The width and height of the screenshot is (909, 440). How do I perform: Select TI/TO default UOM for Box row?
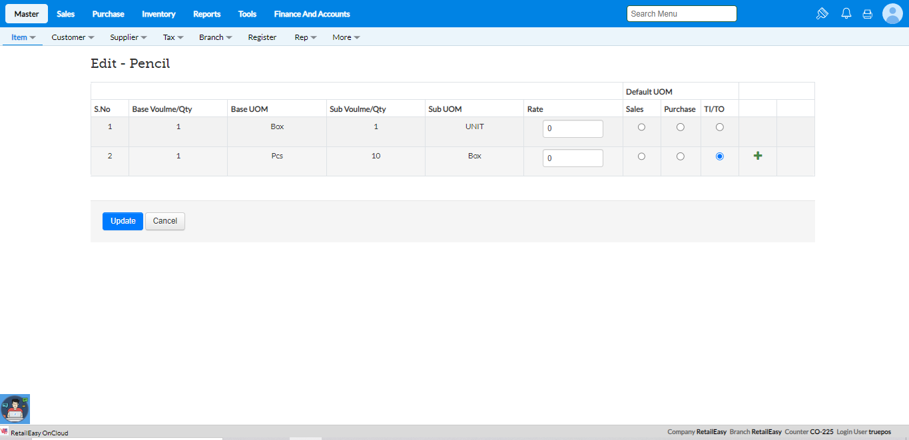click(x=719, y=127)
